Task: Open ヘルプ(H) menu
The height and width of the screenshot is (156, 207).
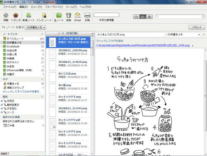Action: (85, 7)
